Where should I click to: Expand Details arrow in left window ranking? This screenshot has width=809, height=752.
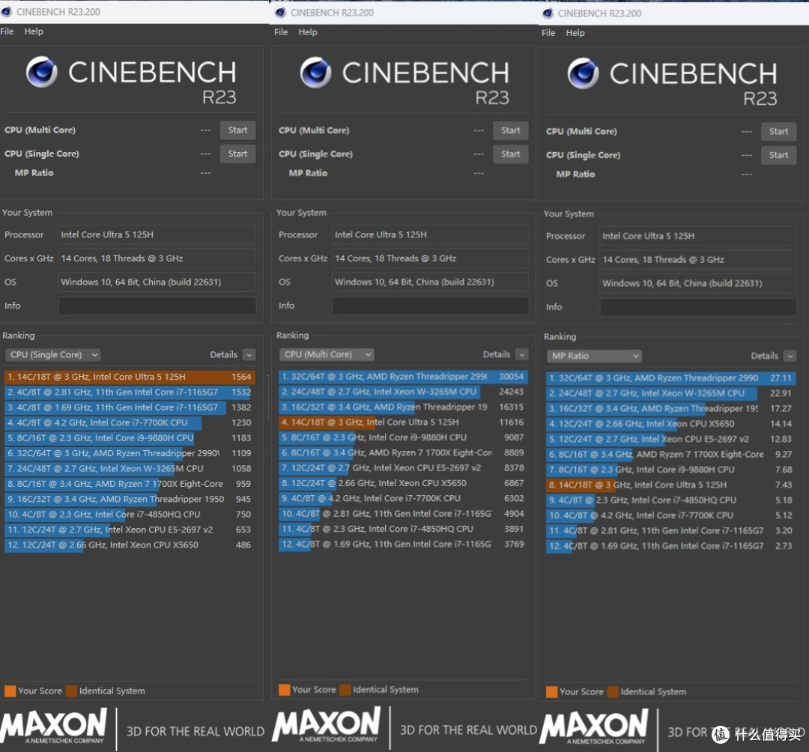tap(249, 355)
